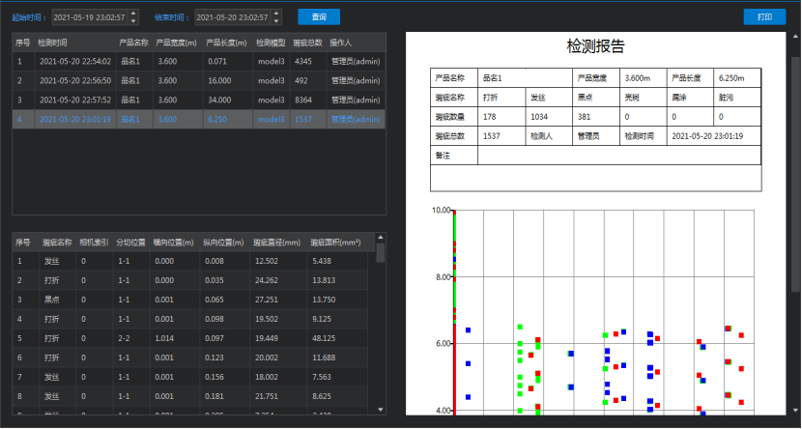
Task: Click the 查询 query button
Action: point(319,16)
